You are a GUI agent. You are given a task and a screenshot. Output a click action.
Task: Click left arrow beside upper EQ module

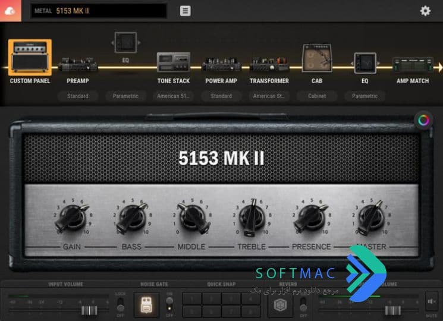click(112, 43)
